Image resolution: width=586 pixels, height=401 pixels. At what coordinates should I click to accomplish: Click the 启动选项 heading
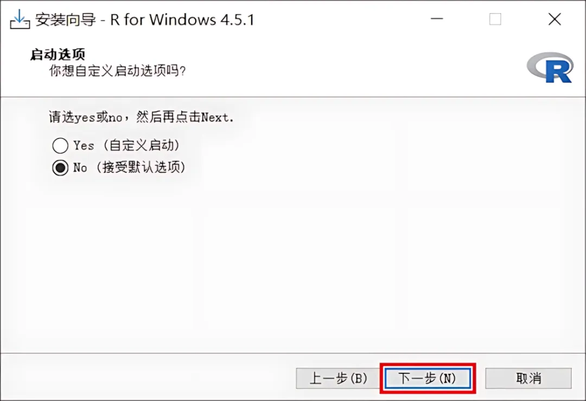(58, 55)
